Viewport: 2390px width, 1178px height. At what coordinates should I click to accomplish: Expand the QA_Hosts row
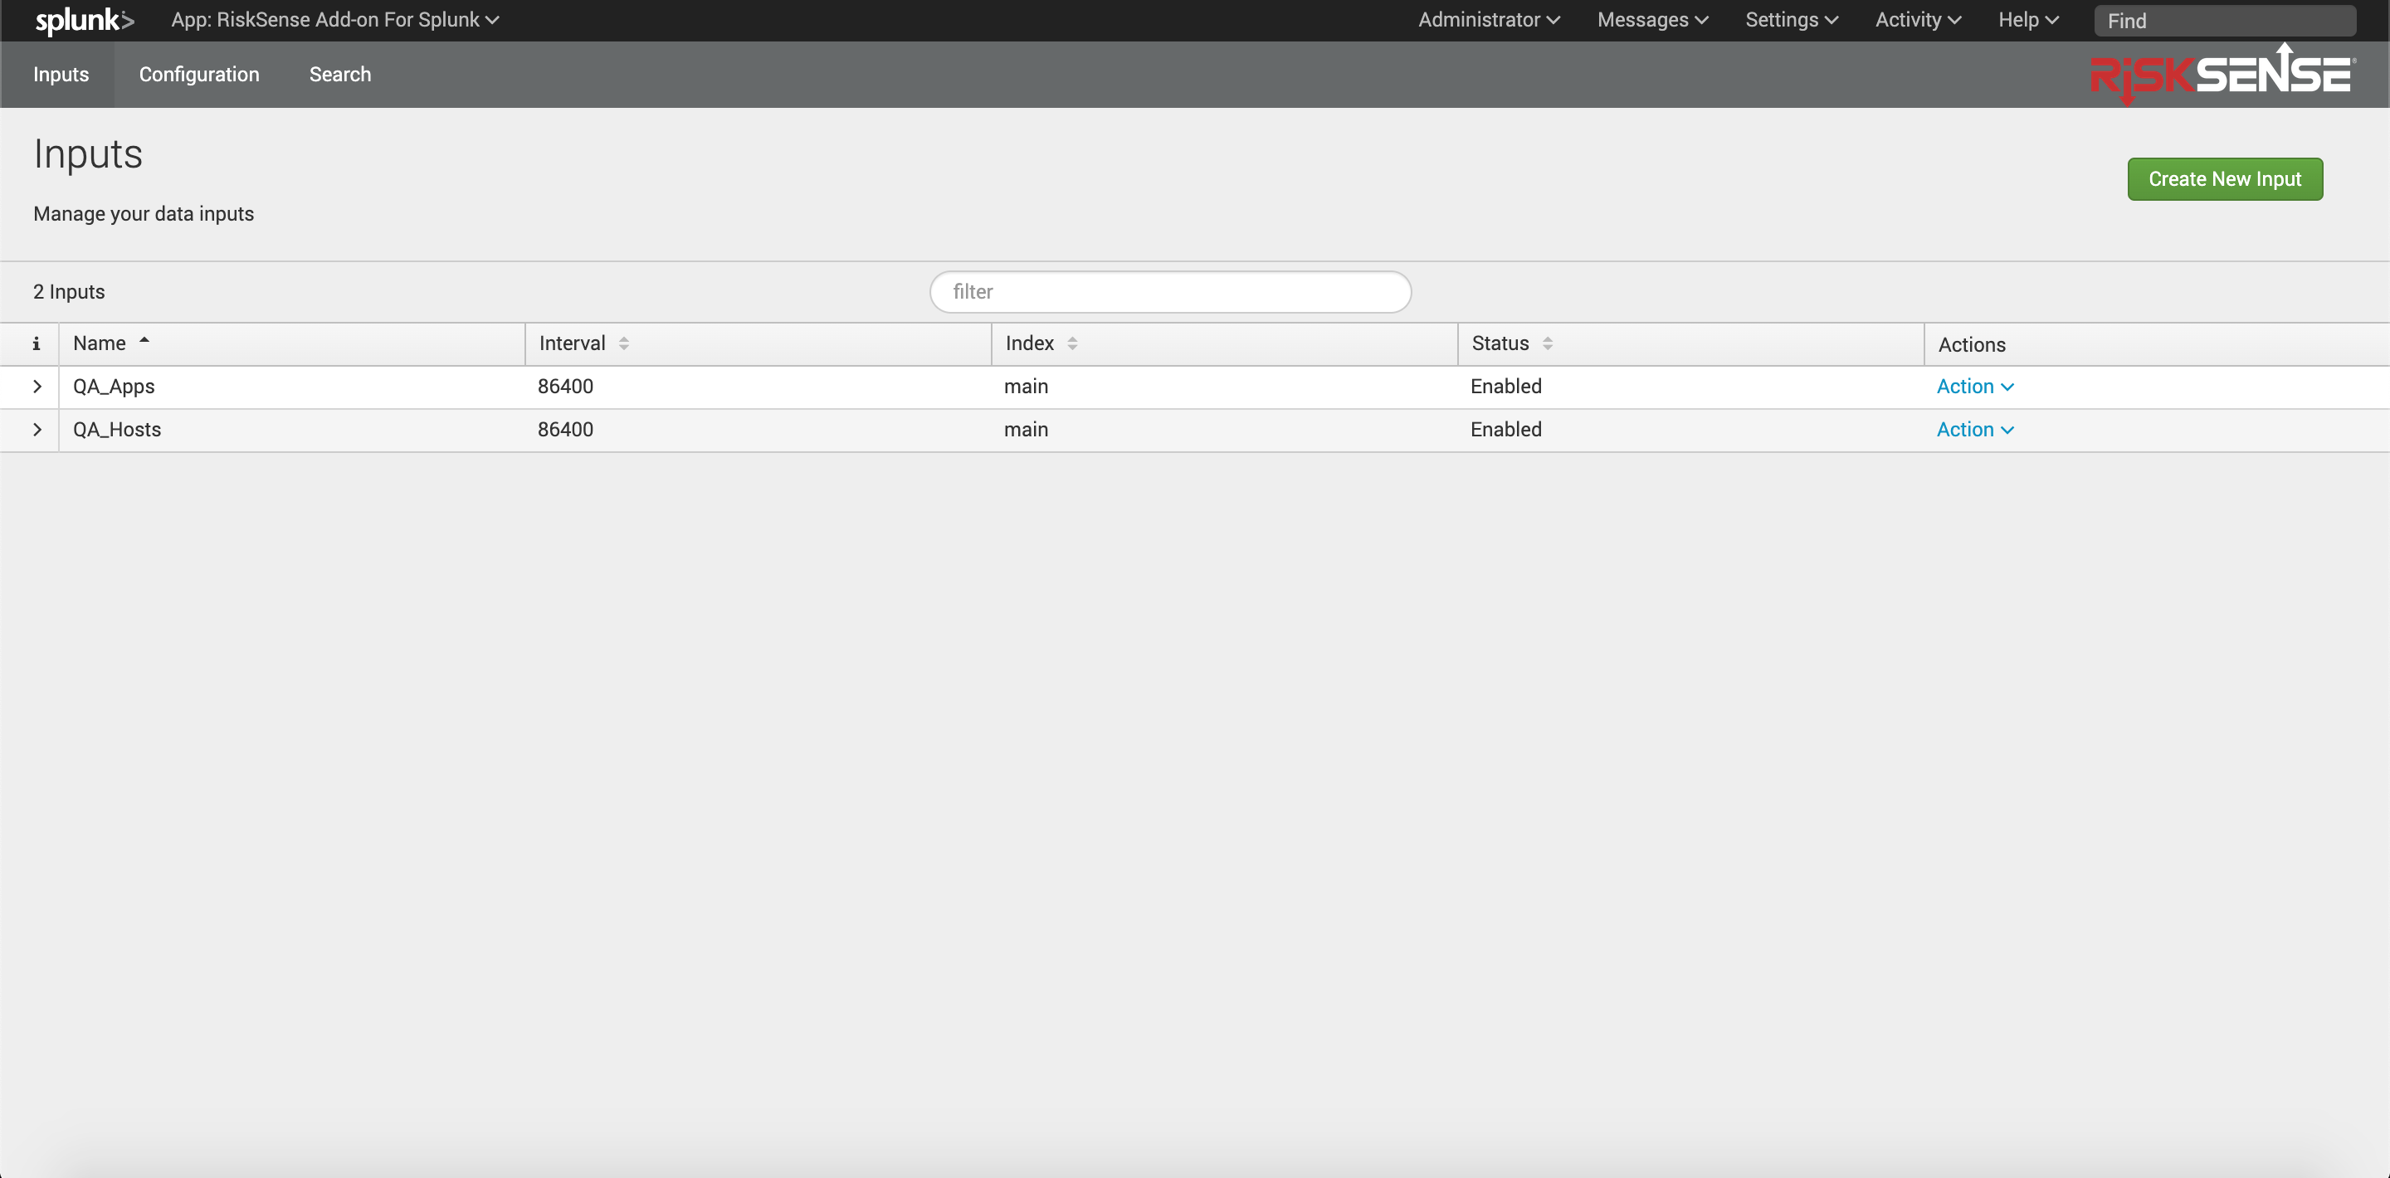(37, 430)
